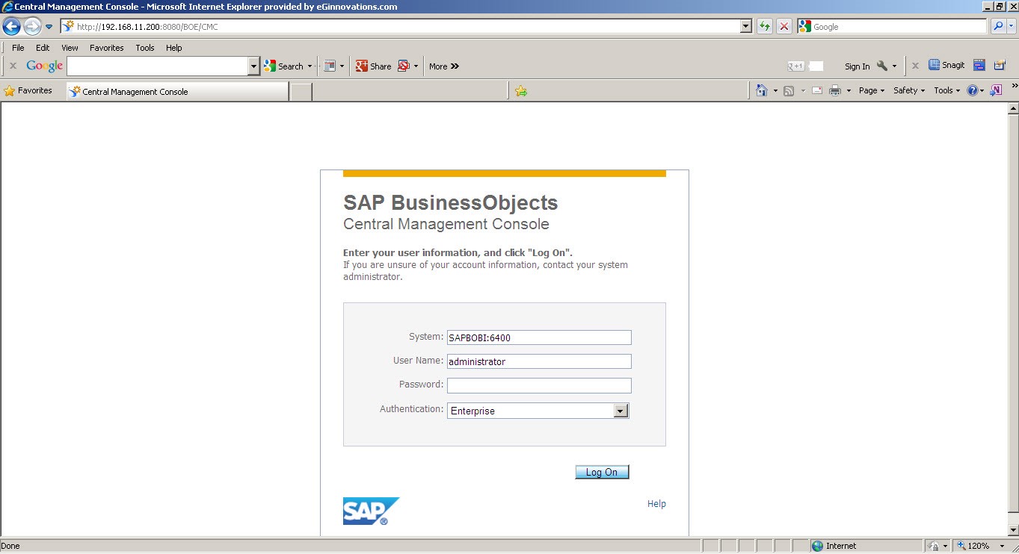Click the User Name field
The width and height of the screenshot is (1019, 554).
tap(539, 361)
